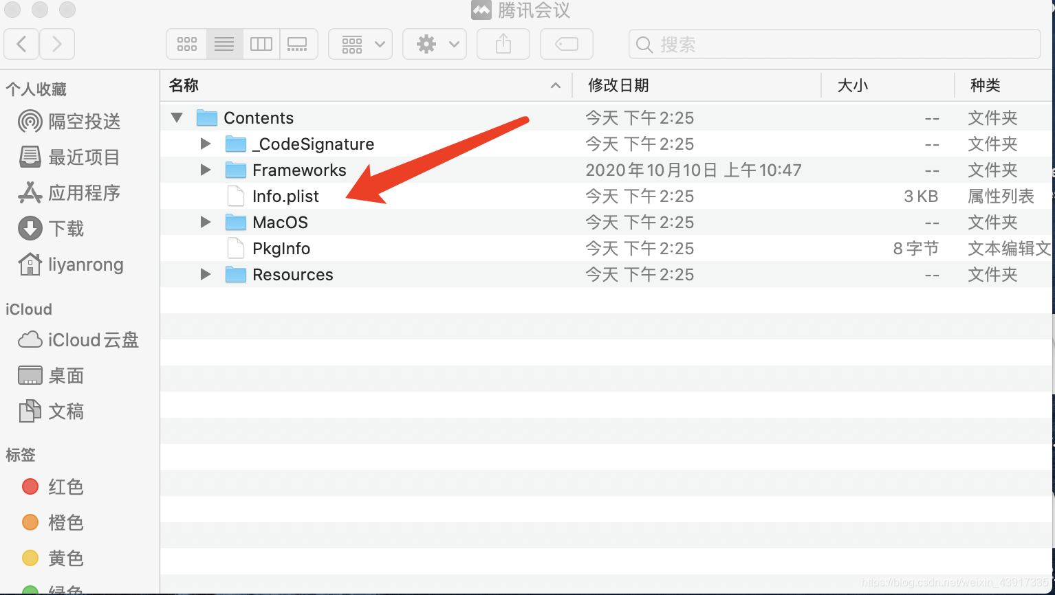Select the Info.plist file
1055x595 pixels.
click(x=285, y=197)
